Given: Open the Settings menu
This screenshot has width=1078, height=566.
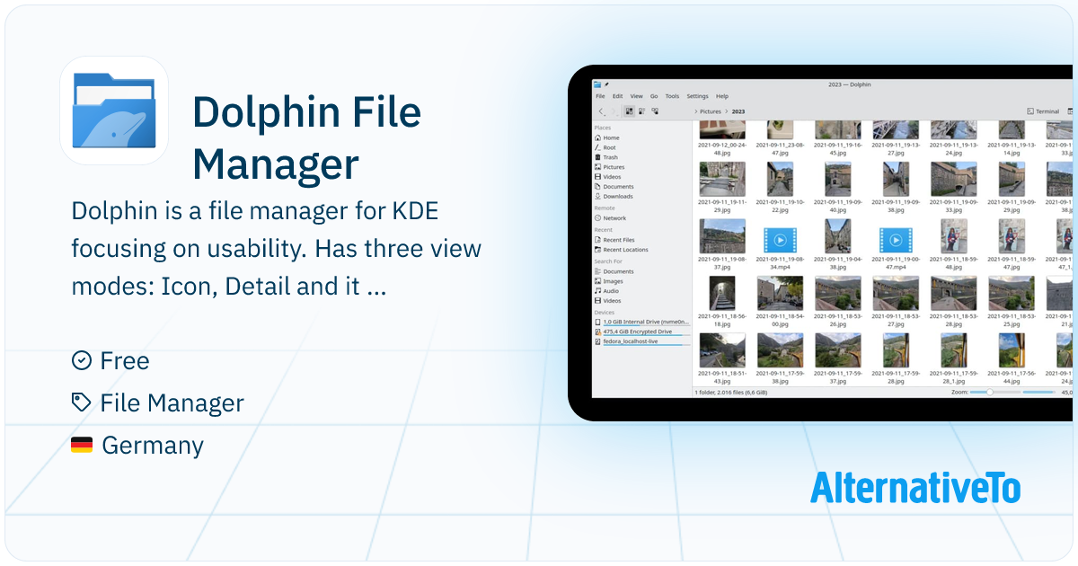Looking at the screenshot, I should click(x=697, y=96).
